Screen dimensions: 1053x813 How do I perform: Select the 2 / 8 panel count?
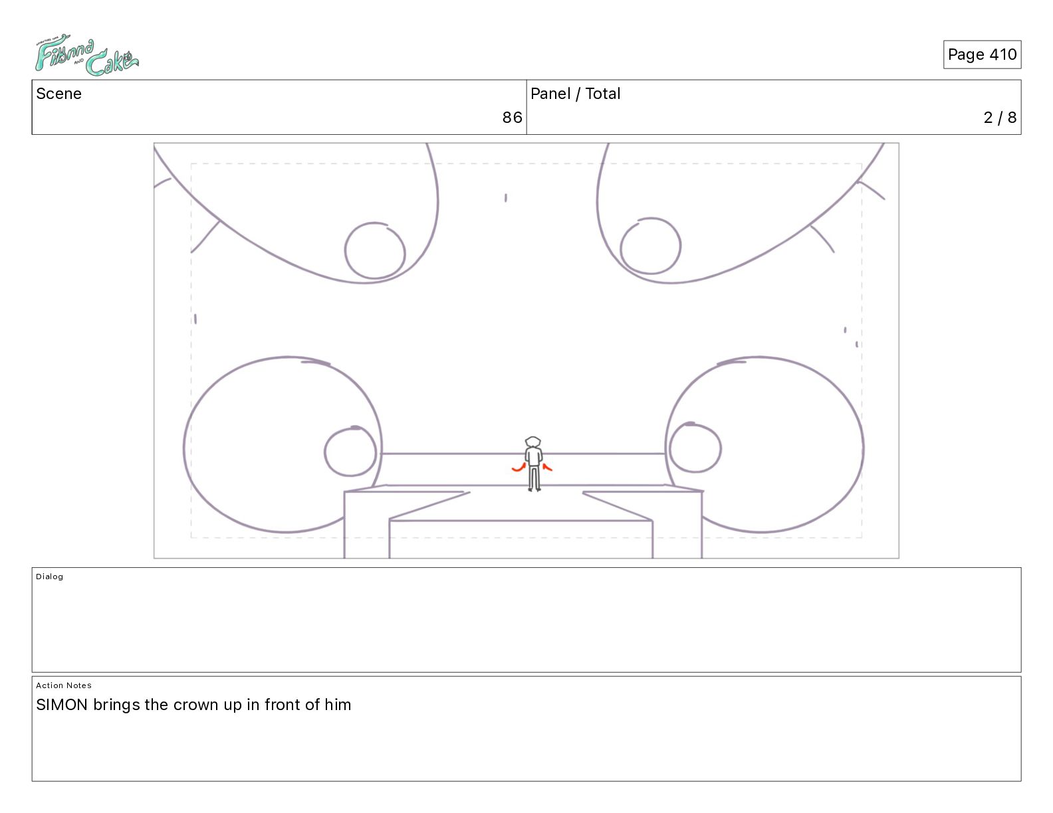(x=1000, y=118)
